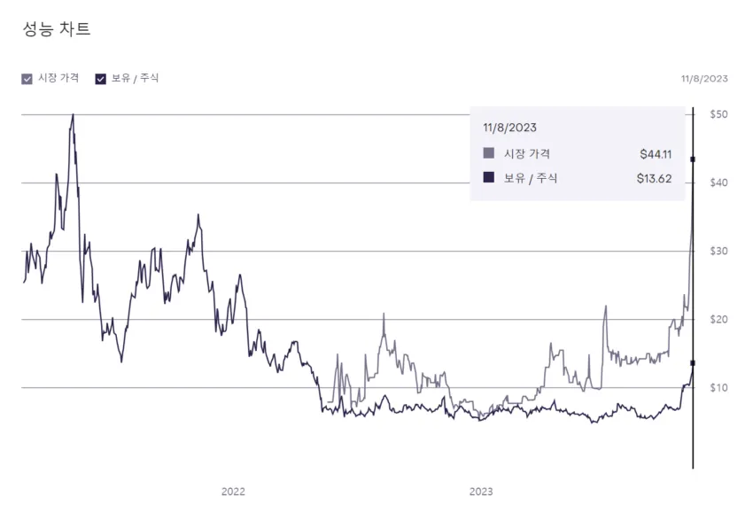Uncheck the 보유 / 주식 checkbox
The image size is (753, 520).
point(101,79)
